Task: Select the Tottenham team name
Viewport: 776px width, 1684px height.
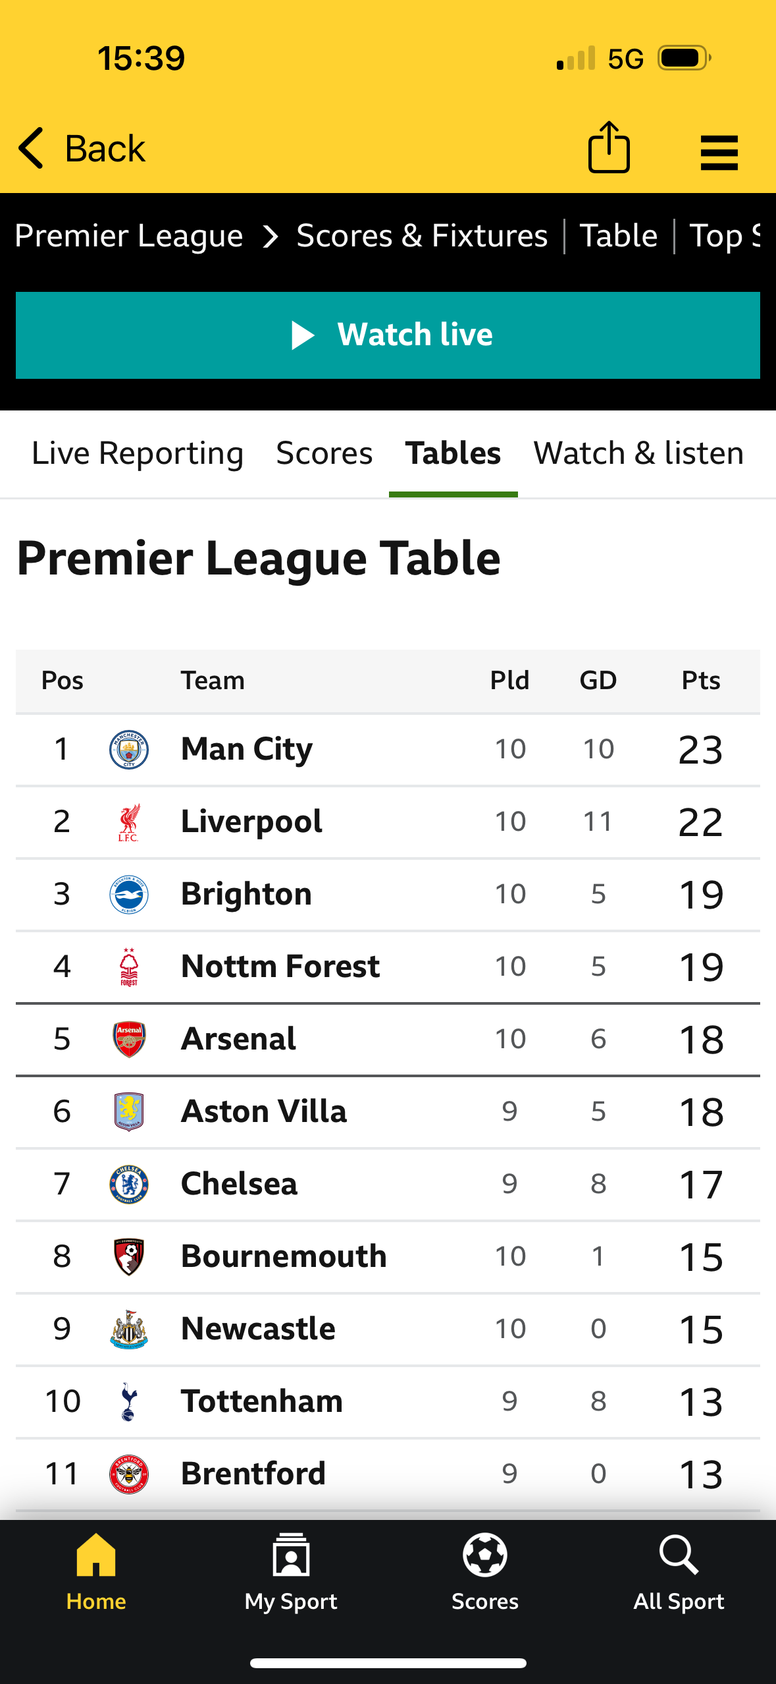Action: tap(262, 1401)
